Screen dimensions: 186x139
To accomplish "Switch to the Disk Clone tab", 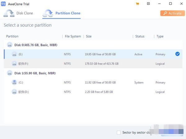I will (x=18, y=13).
